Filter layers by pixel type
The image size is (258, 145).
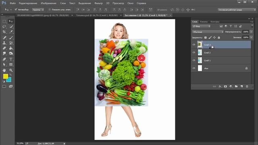click(221, 26)
